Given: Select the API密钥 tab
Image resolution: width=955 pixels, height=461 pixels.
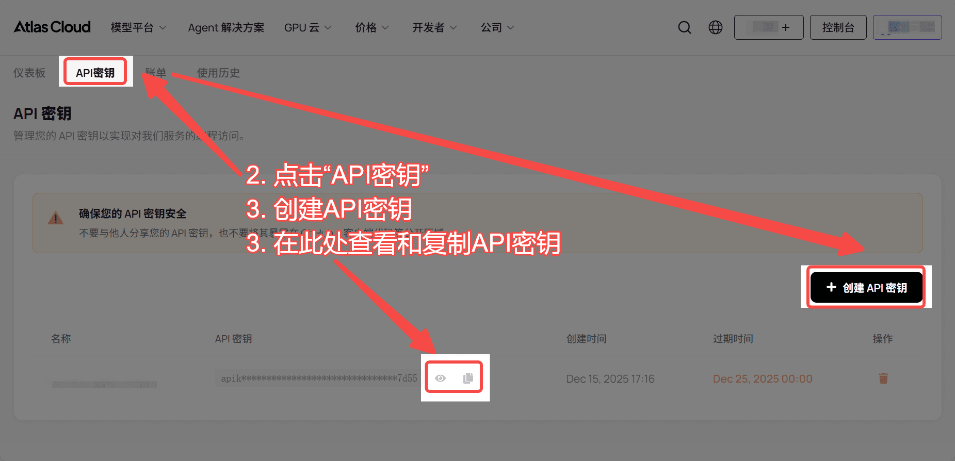Looking at the screenshot, I should pyautogui.click(x=95, y=73).
